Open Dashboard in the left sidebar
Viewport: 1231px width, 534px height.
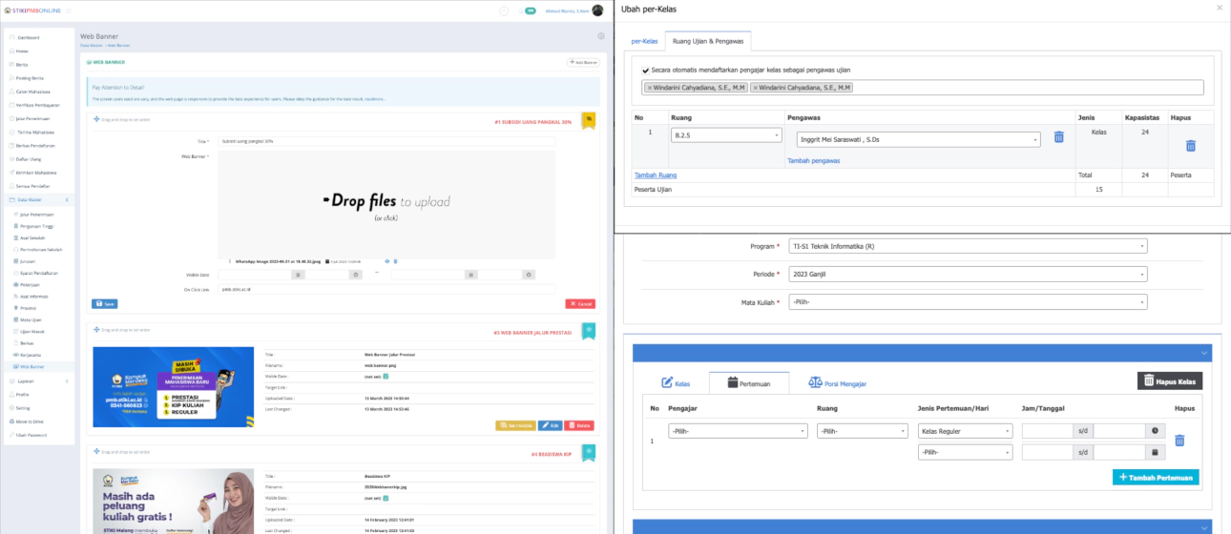coord(29,37)
